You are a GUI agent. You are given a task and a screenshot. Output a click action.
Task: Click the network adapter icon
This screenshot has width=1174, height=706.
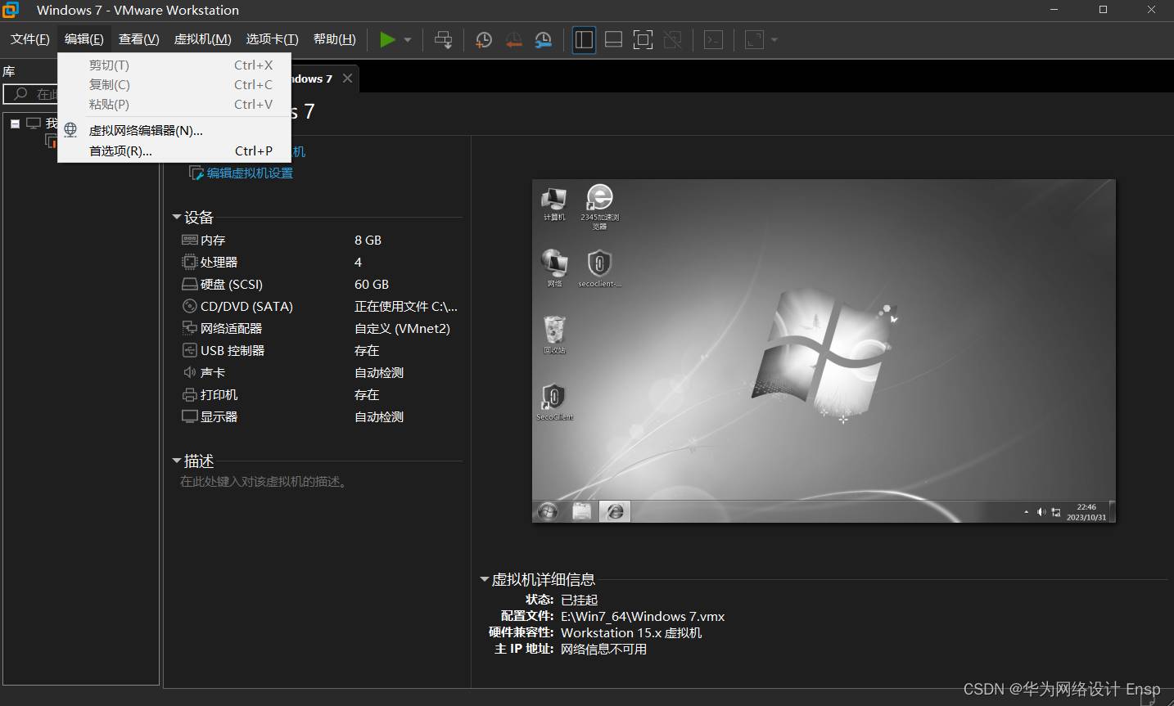point(189,329)
